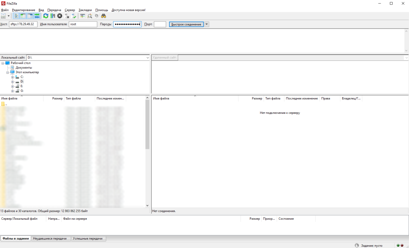409x248 pixels.
Task: Click the Имя пользователя field
Action: point(83,24)
